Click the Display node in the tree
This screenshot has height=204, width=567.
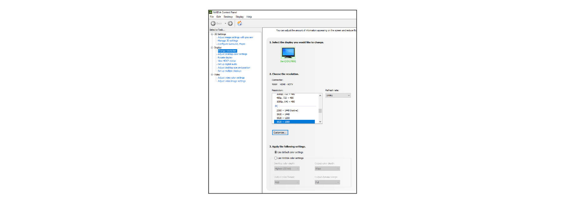[218, 48]
